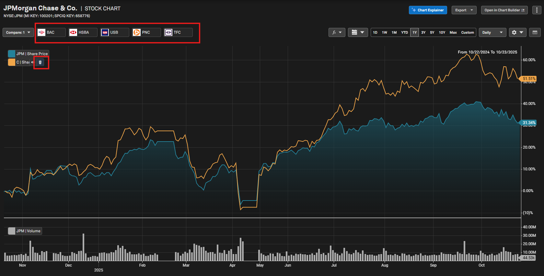
Task: Toggle visibility of the C share series
Action: (x=33, y=62)
